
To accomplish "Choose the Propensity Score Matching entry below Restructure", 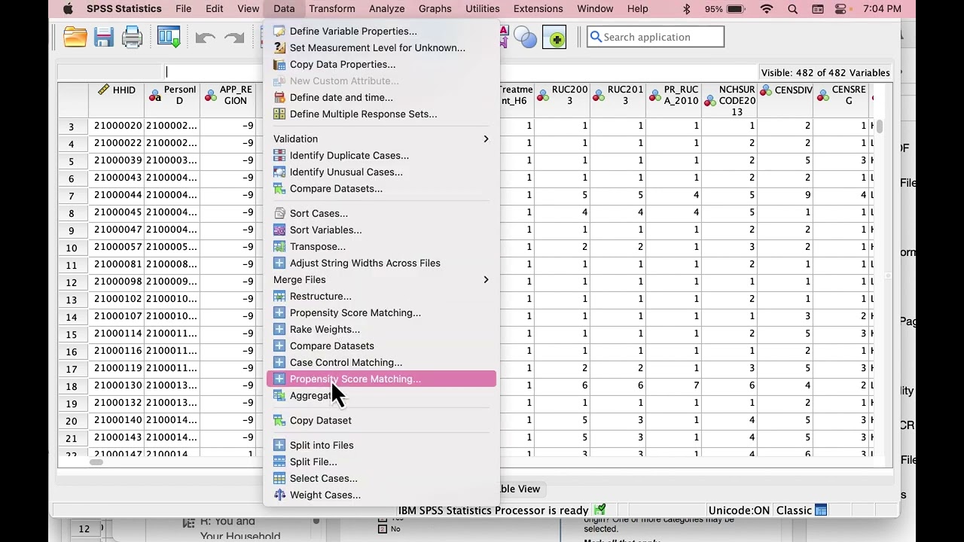I will tap(381, 312).
